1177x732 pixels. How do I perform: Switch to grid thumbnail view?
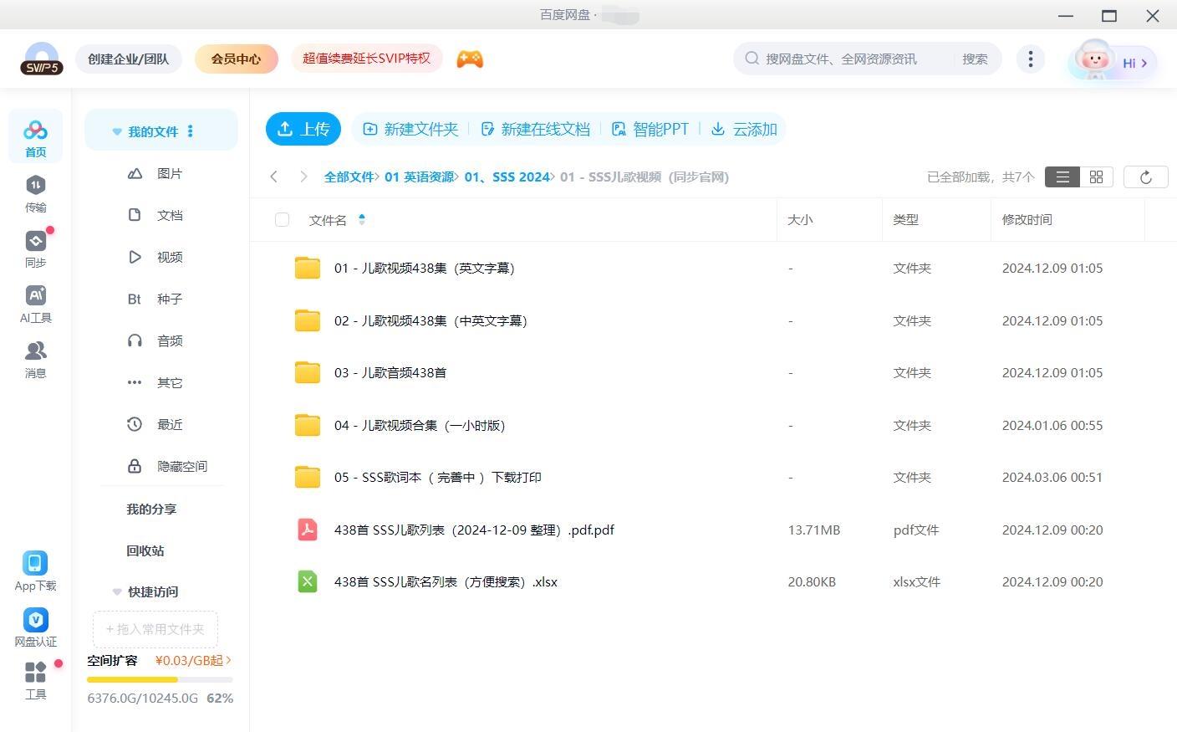(1096, 177)
